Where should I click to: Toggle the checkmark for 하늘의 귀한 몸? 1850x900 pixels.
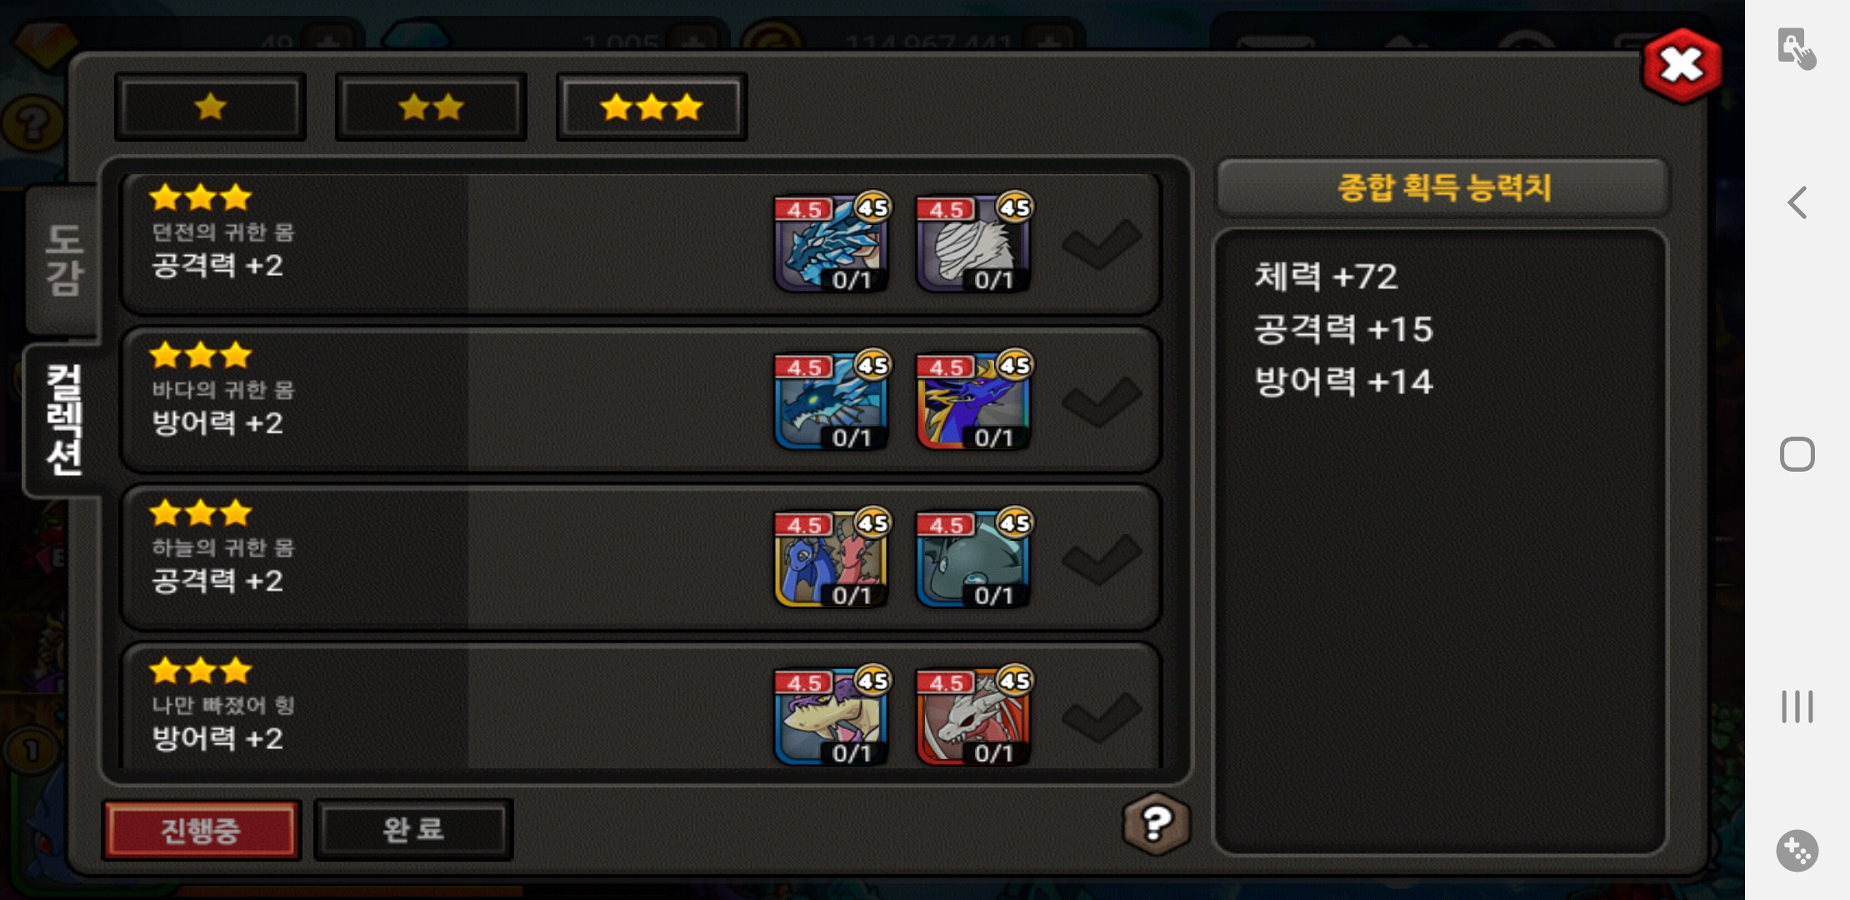[1102, 559]
